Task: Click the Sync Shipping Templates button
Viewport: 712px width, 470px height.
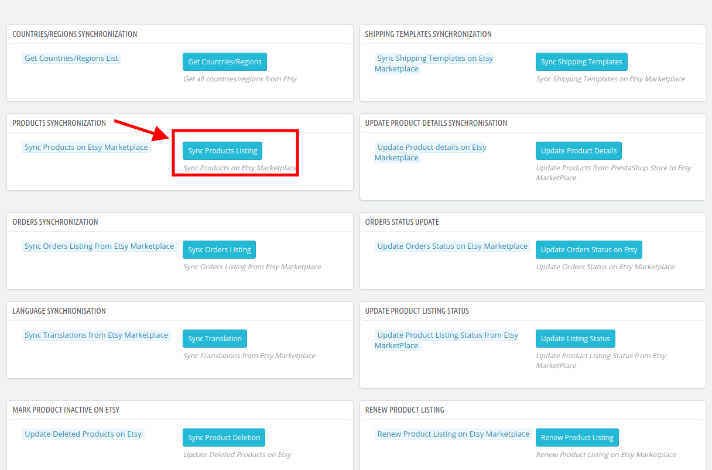Action: coord(581,62)
